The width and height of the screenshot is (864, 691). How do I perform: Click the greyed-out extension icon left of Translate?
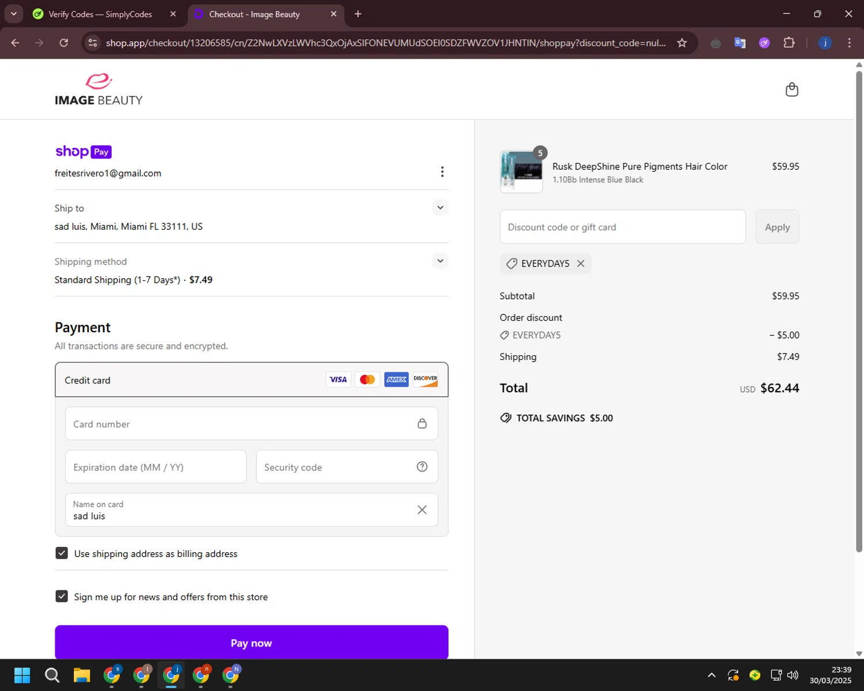pyautogui.click(x=715, y=43)
